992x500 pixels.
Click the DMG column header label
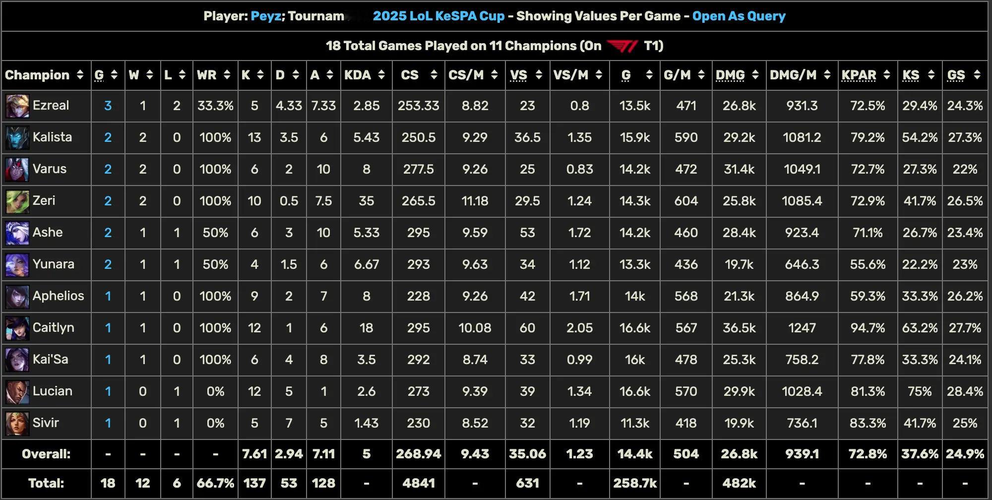(x=730, y=75)
